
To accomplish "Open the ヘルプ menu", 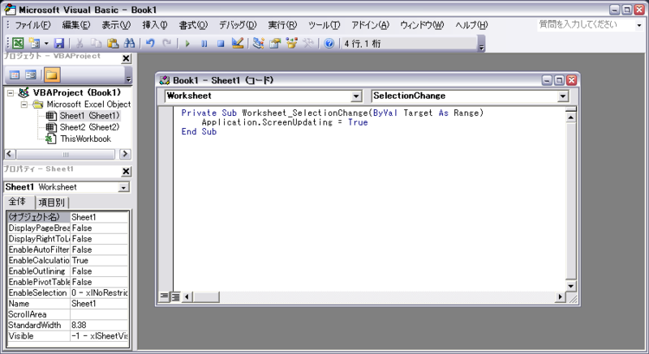I will pyautogui.click(x=472, y=25).
